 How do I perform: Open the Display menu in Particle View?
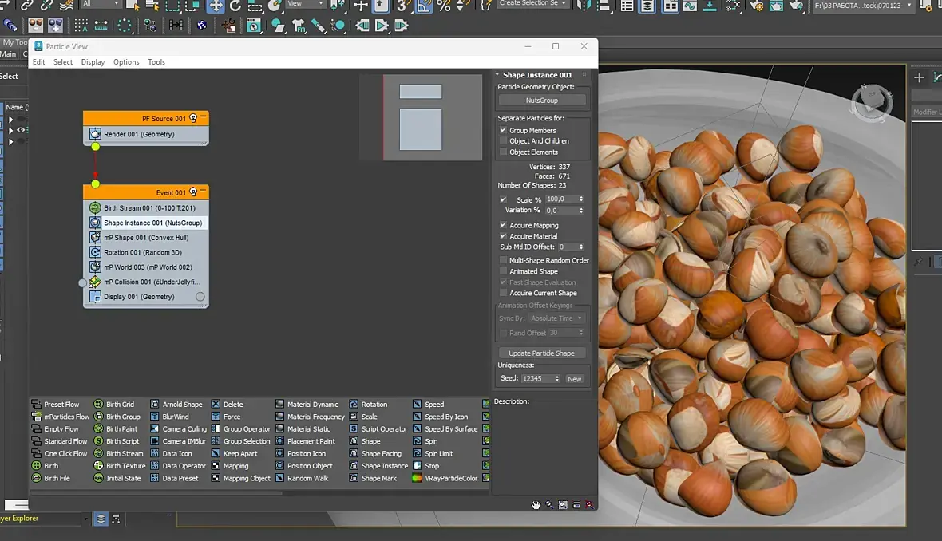(93, 62)
